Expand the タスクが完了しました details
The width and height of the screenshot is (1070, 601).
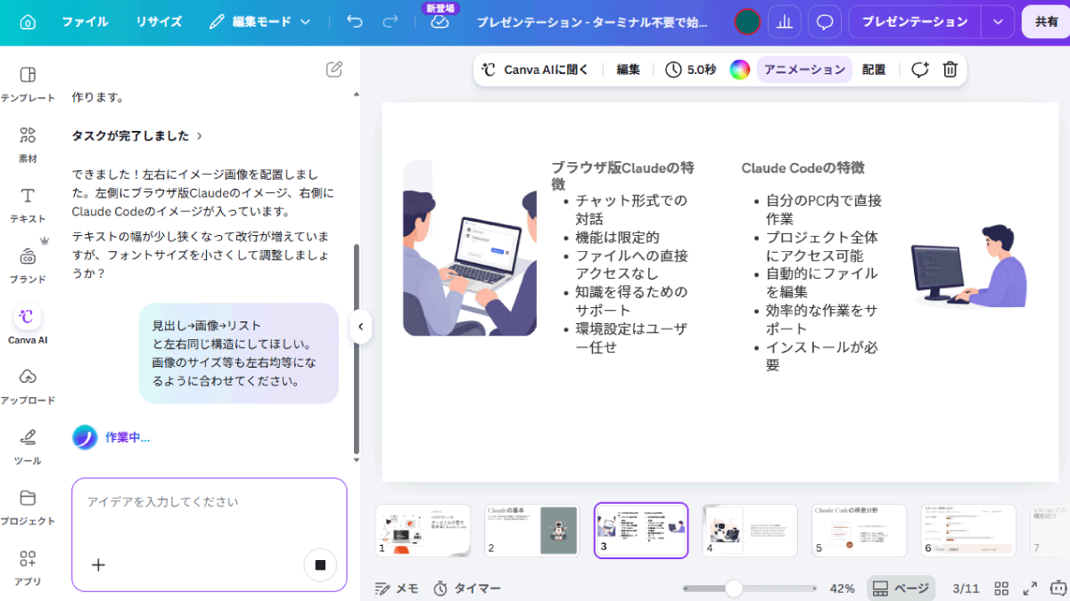[137, 135]
